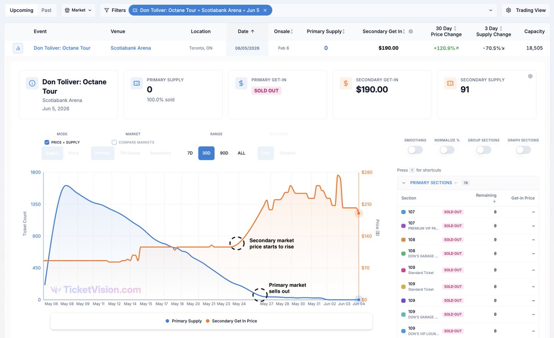The width and height of the screenshot is (554, 338).
Task: Toggle the Smoothing switch
Action: point(415,150)
